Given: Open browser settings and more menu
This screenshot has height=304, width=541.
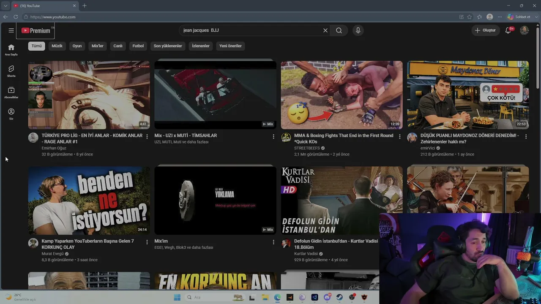Looking at the screenshot, I should (500, 17).
